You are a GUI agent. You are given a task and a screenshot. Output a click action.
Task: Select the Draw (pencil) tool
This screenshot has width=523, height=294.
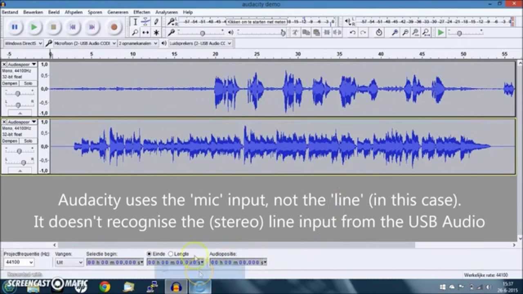pos(156,22)
